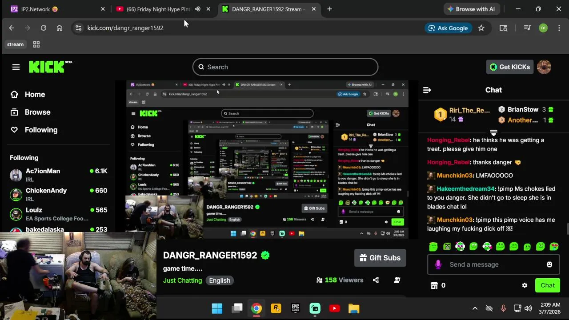Open the stream bookmark

15,44
